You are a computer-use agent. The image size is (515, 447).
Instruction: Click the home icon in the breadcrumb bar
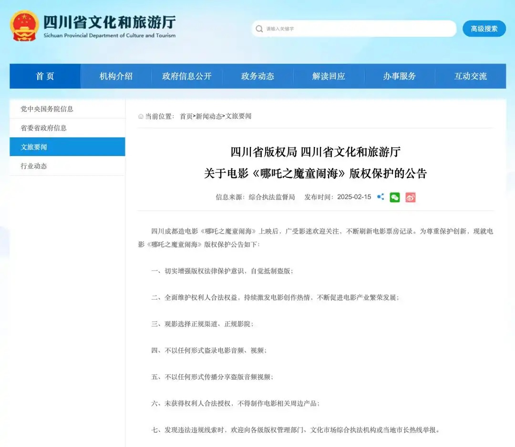point(141,116)
